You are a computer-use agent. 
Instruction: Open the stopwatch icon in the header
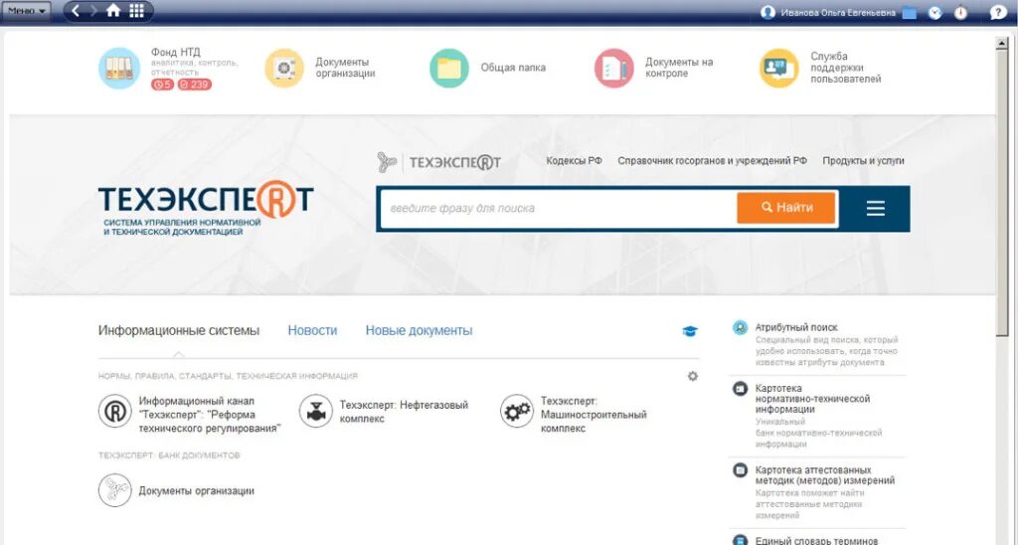point(960,12)
